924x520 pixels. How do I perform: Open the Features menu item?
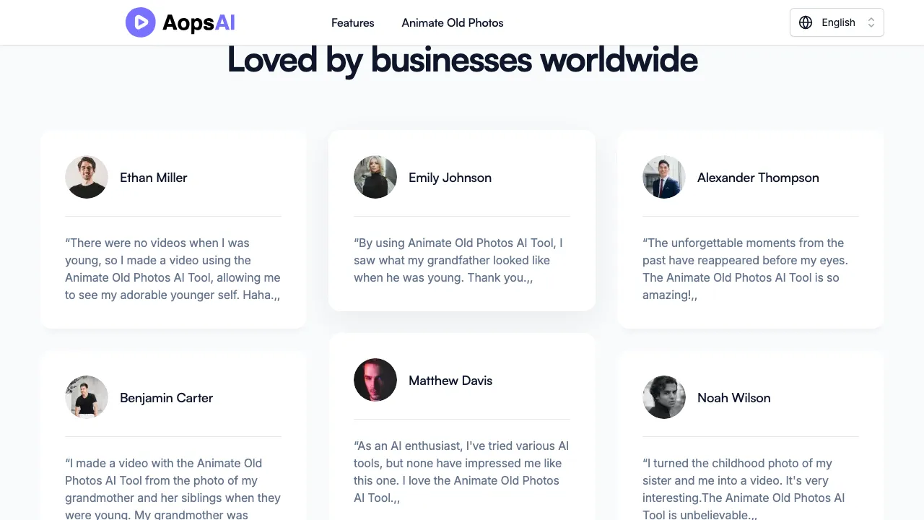coord(352,22)
